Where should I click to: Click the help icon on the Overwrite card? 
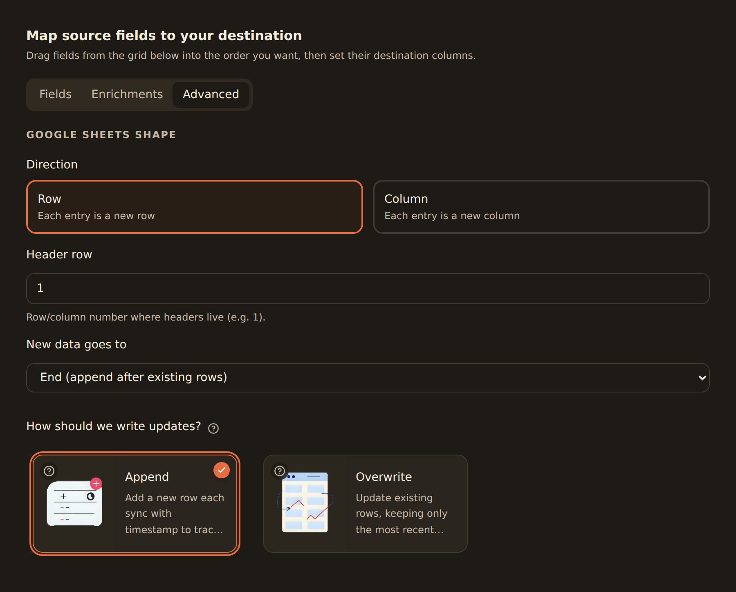(280, 471)
